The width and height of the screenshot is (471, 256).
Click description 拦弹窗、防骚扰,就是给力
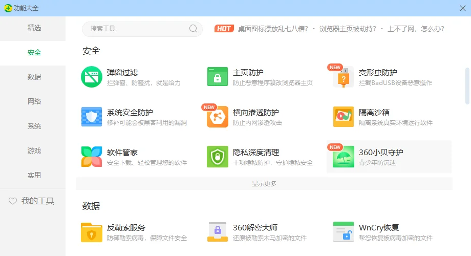coord(144,82)
